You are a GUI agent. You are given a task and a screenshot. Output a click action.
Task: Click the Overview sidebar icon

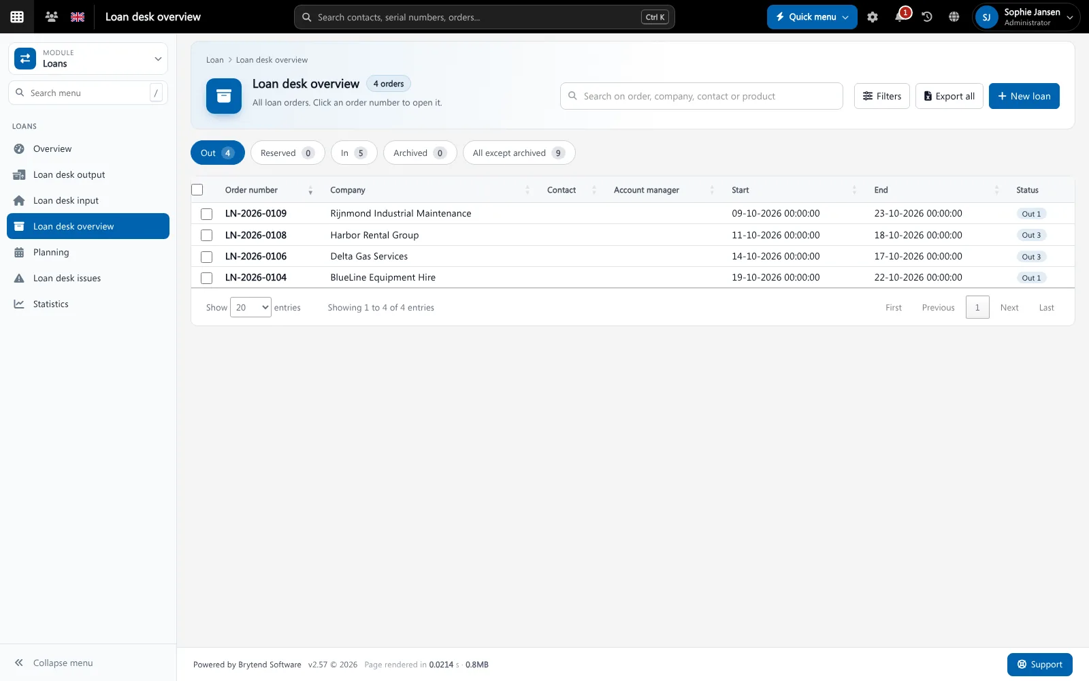19,149
